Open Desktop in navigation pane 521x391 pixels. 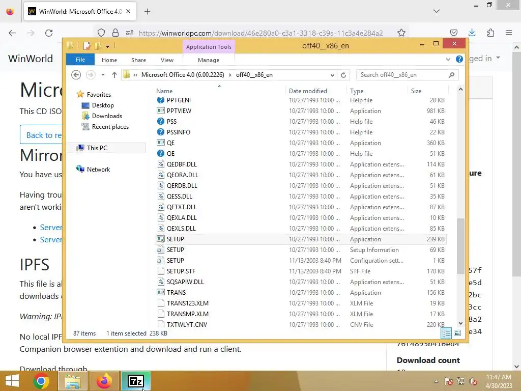pos(103,105)
